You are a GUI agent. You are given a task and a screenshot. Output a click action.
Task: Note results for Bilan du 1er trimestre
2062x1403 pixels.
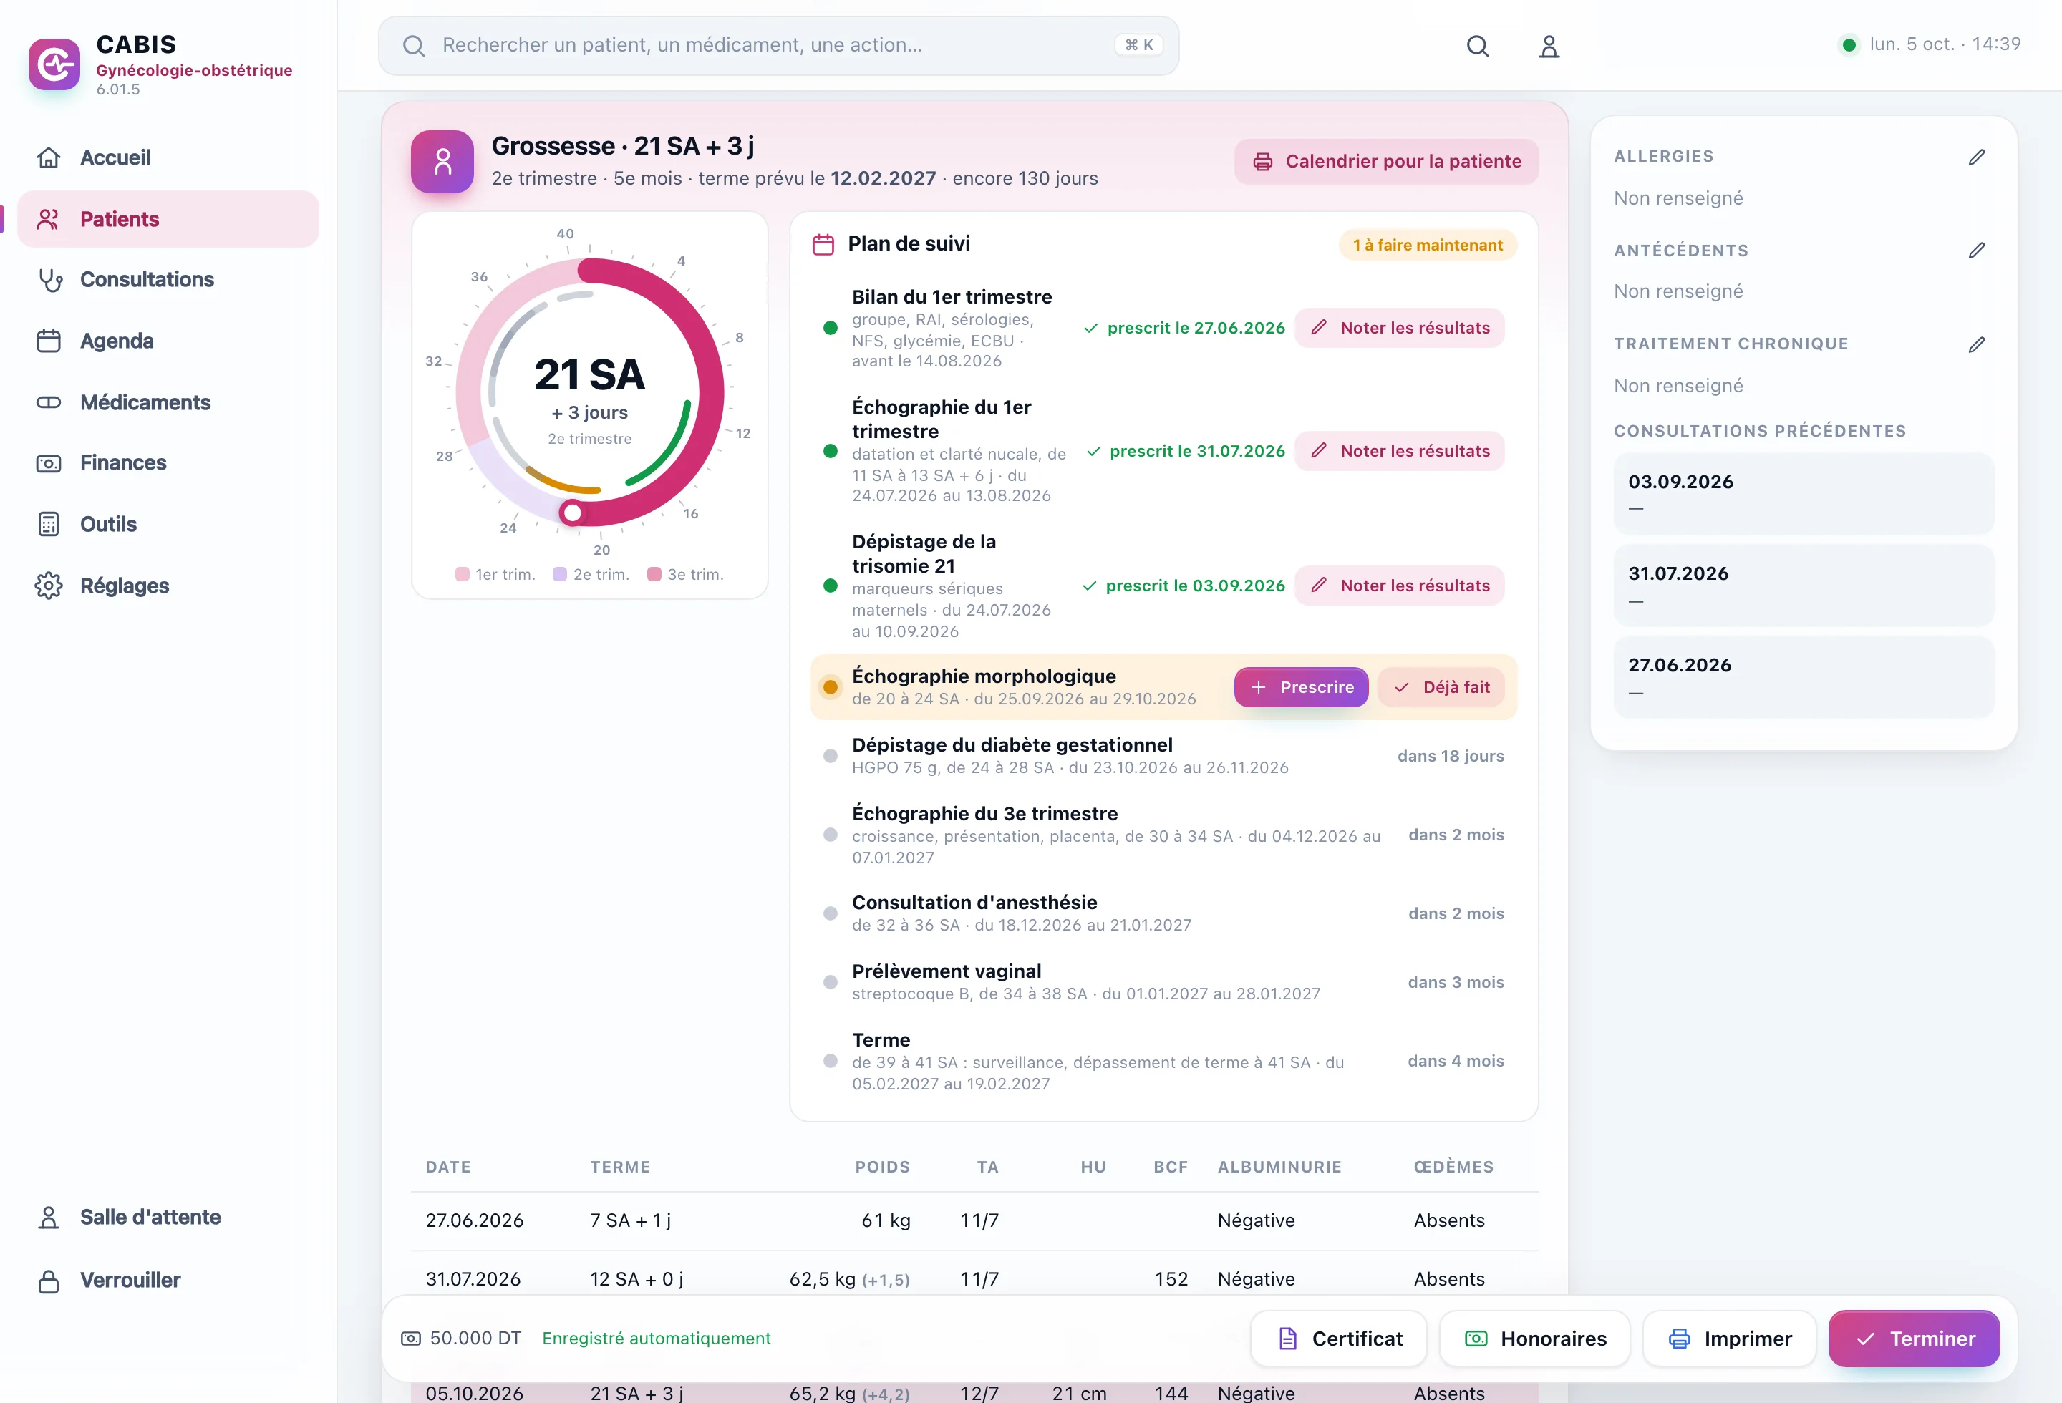1399,328
